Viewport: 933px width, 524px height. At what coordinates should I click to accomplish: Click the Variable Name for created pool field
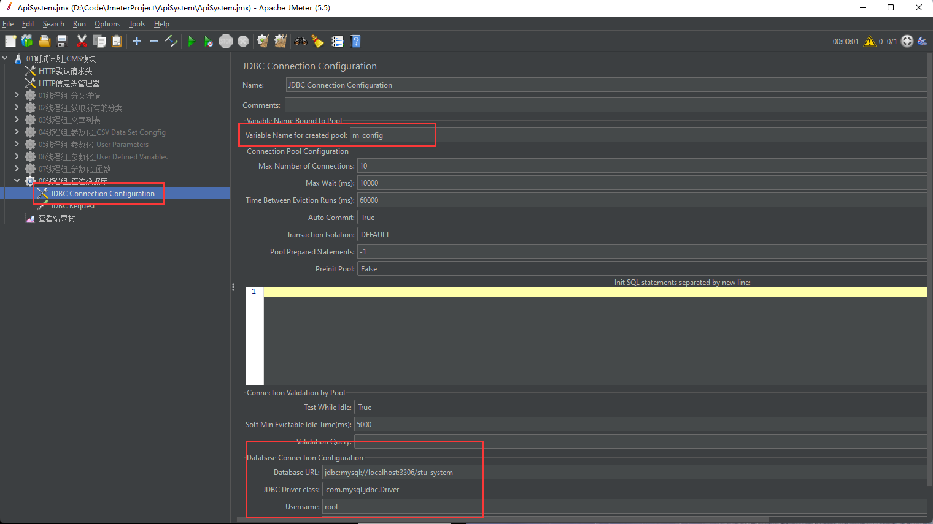[x=638, y=135]
